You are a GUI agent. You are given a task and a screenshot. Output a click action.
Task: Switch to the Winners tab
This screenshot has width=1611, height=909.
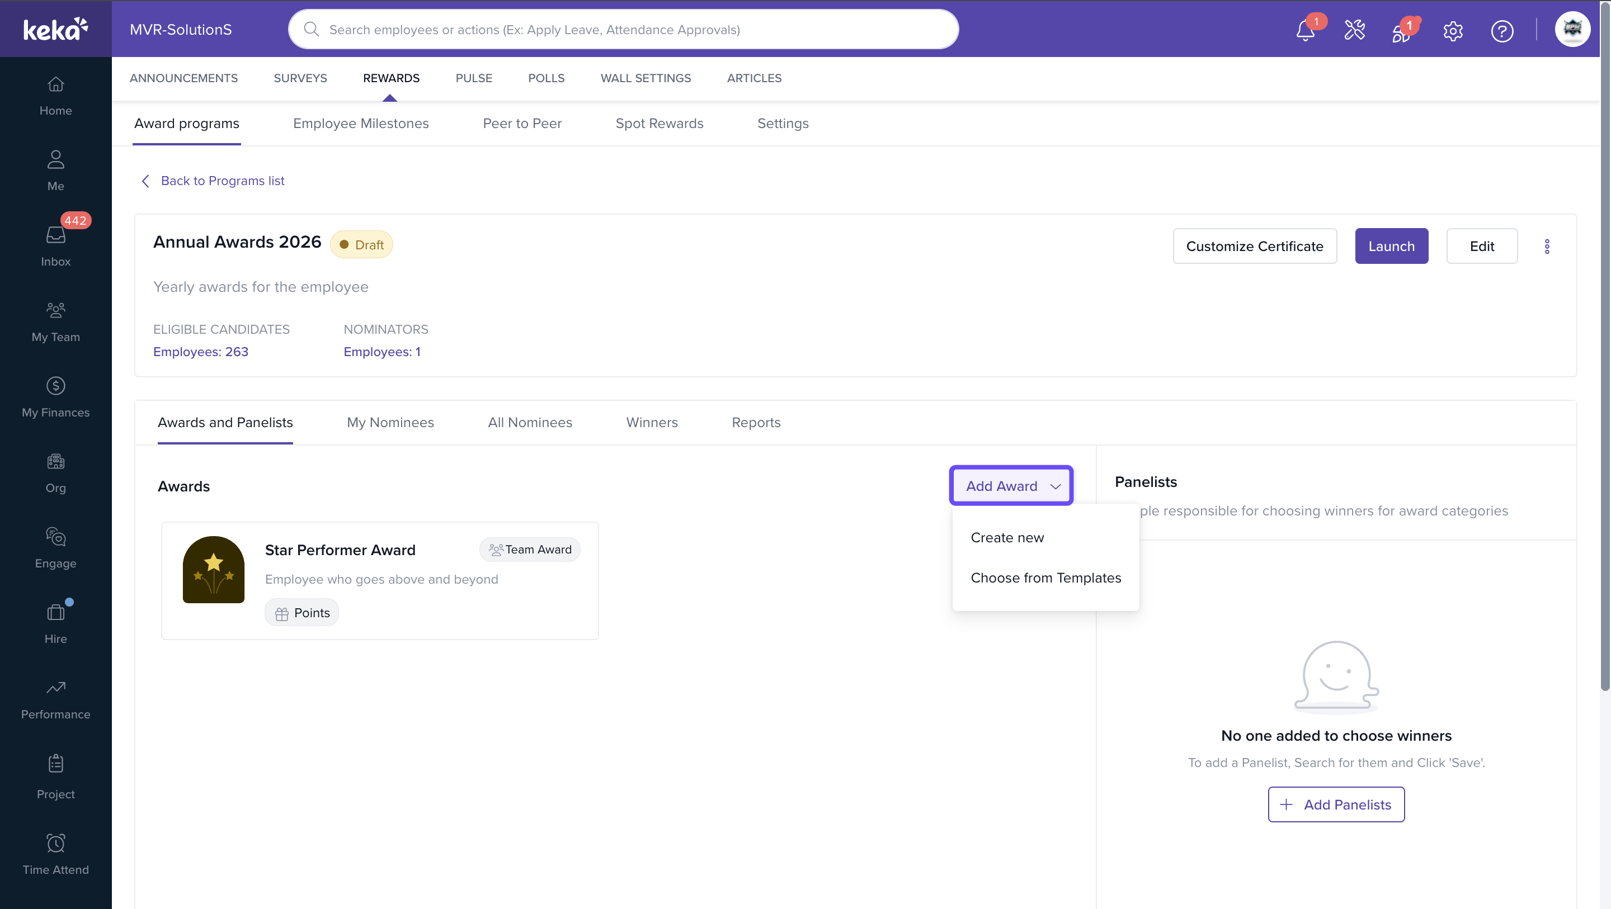(652, 423)
